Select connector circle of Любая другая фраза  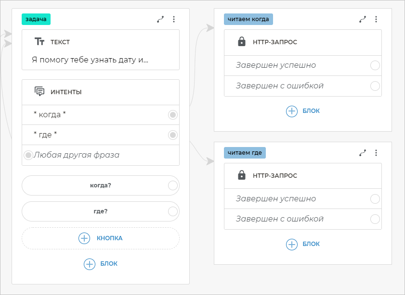coord(28,155)
